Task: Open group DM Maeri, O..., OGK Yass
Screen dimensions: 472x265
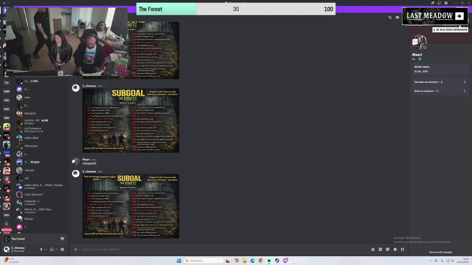Action: (41, 211)
